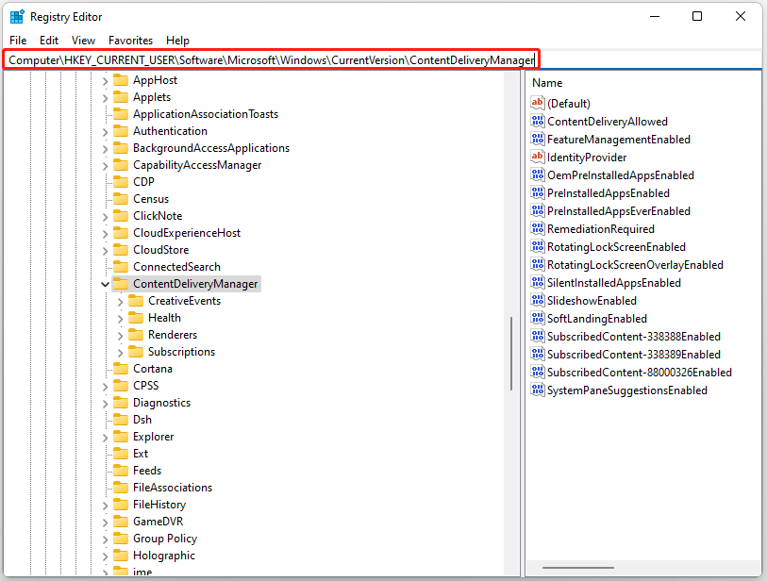The image size is (767, 581).
Task: Click the SilentInstalledAppsEnabled DWORD icon
Action: click(x=538, y=282)
